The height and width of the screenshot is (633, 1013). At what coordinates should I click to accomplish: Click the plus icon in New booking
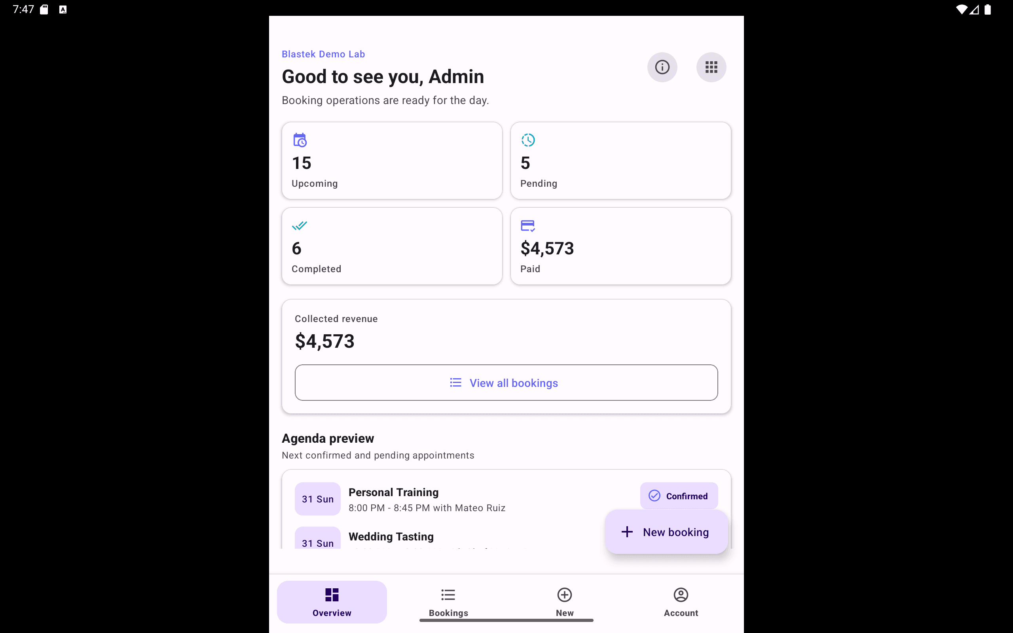pos(627,532)
